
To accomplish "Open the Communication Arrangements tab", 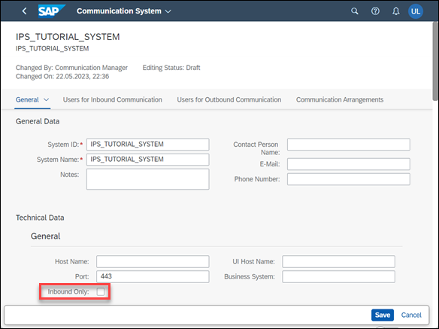I will point(340,99).
